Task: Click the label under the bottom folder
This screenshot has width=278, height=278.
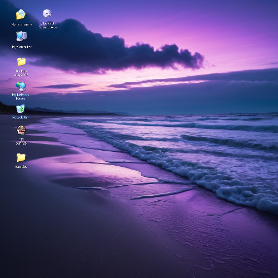Action: coord(21,167)
